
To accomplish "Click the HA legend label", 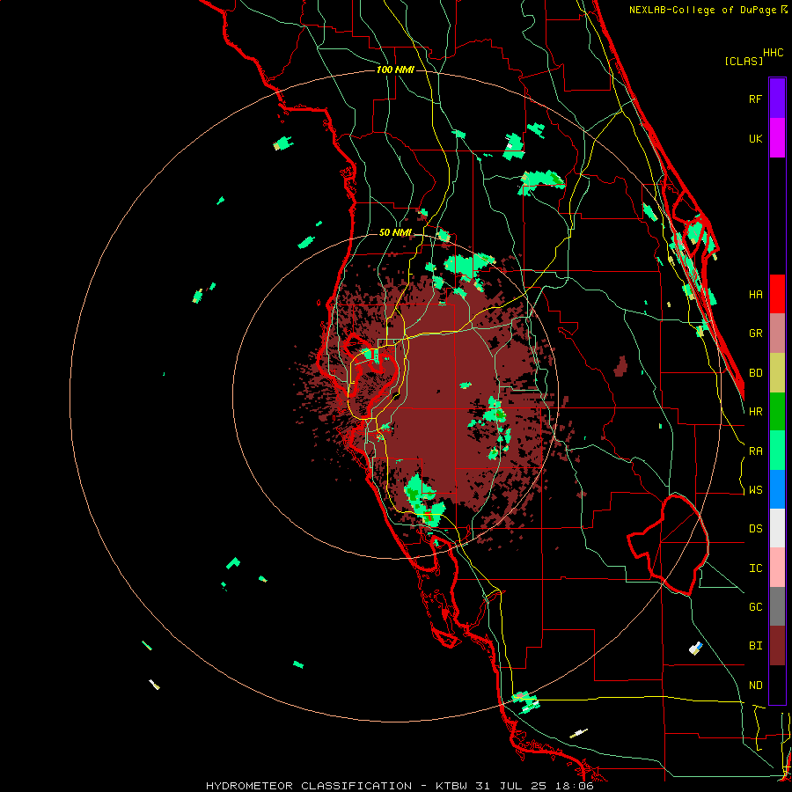I will point(756,295).
